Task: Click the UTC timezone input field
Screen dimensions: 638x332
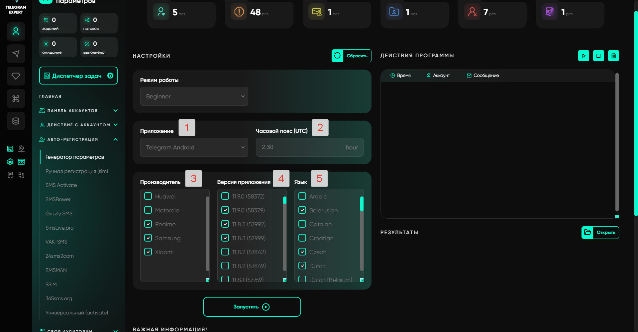Action: pos(302,147)
